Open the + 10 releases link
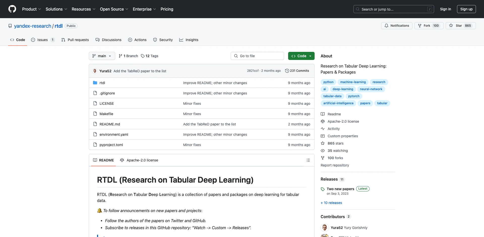This screenshot has height=237, width=484. click(331, 203)
